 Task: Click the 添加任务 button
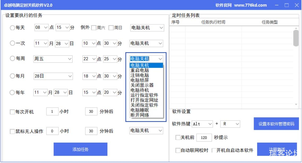[80, 149]
